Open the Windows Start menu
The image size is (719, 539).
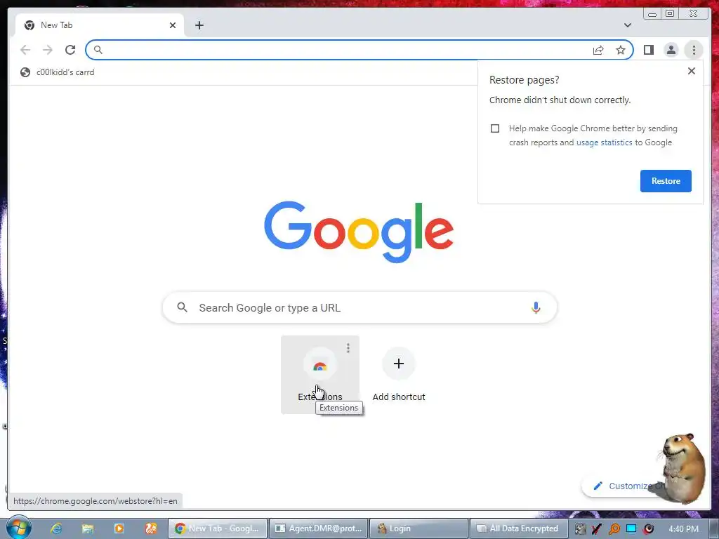coord(18,528)
